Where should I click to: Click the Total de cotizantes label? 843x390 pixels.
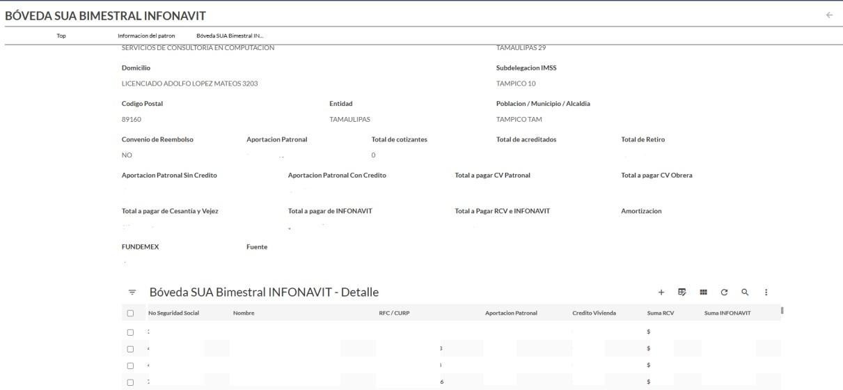[x=400, y=139]
